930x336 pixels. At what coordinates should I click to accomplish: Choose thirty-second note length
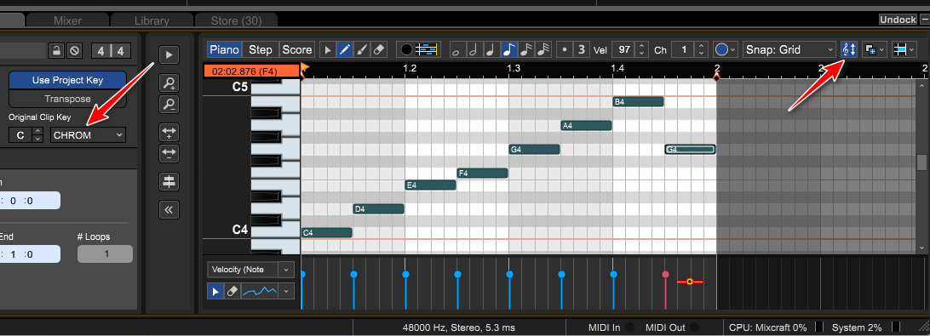542,50
